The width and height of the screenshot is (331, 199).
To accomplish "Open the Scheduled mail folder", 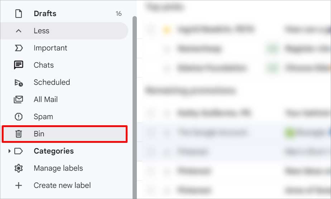I will (64, 82).
